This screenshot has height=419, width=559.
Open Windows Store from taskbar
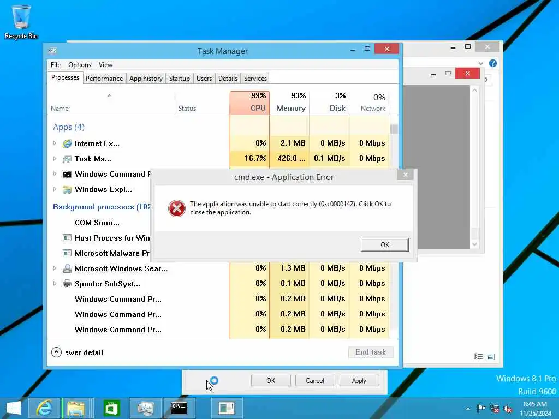pyautogui.click(x=111, y=408)
